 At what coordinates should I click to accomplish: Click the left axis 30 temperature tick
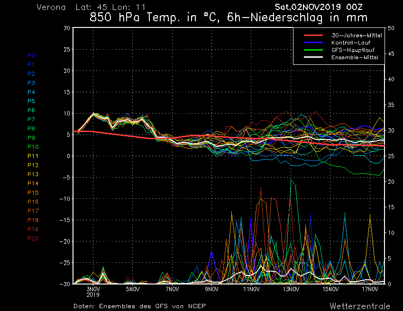tap(67, 28)
